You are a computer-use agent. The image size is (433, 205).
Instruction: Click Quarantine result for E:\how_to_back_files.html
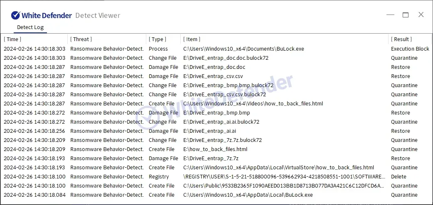(404, 149)
